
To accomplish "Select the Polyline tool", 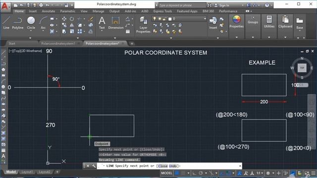I will click(x=18, y=23).
